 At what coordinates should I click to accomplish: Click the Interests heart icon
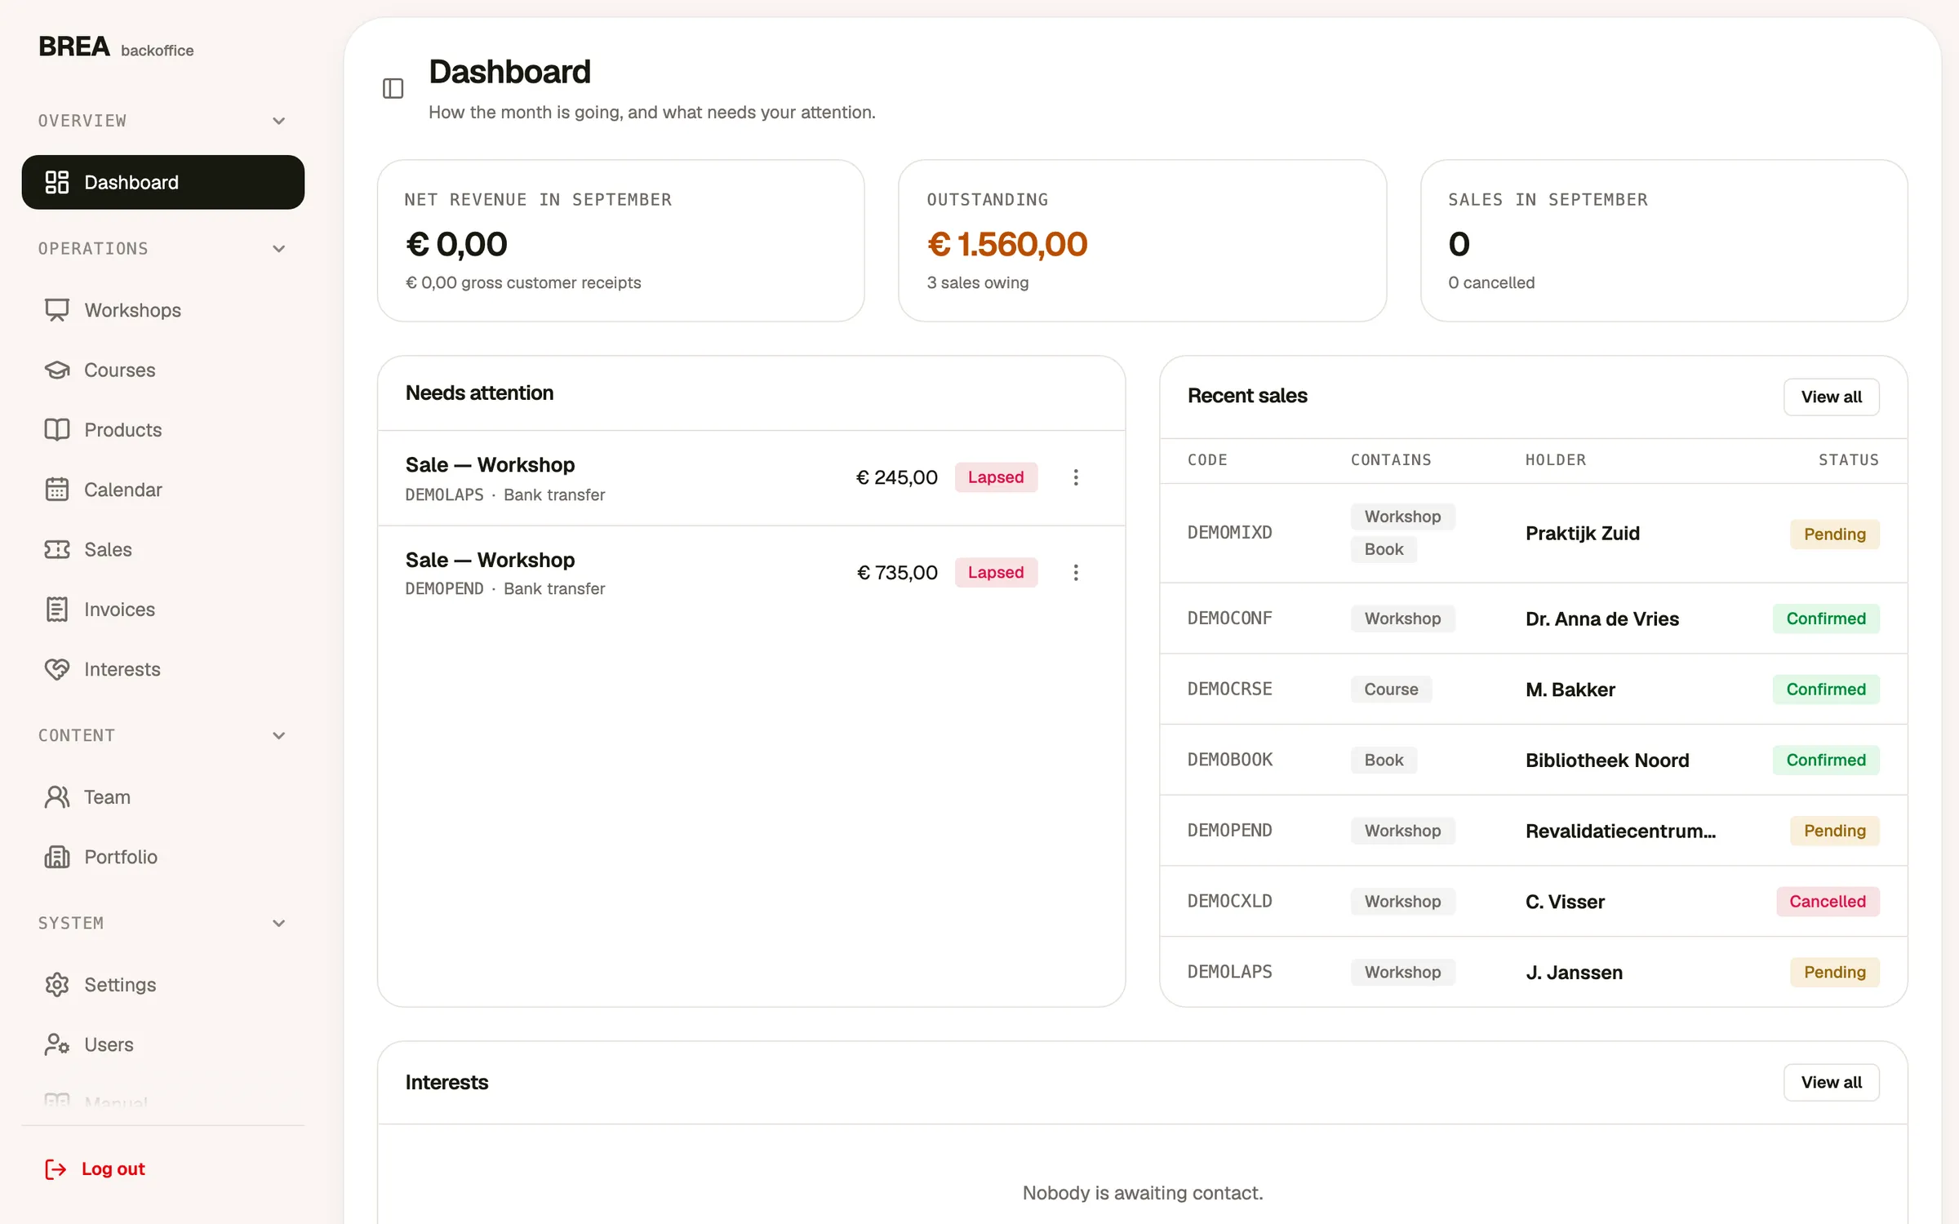pos(56,669)
